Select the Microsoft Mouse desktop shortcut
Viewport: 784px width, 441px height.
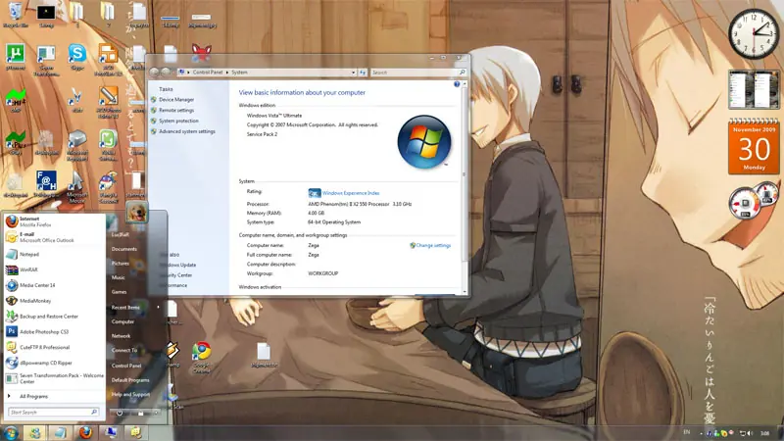tap(77, 186)
